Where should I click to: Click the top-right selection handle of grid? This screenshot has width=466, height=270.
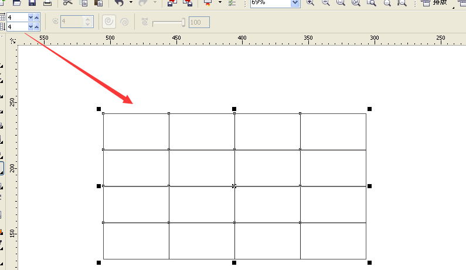click(x=369, y=109)
